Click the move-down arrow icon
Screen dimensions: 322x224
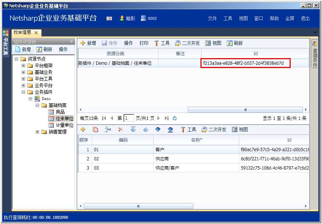158,129
